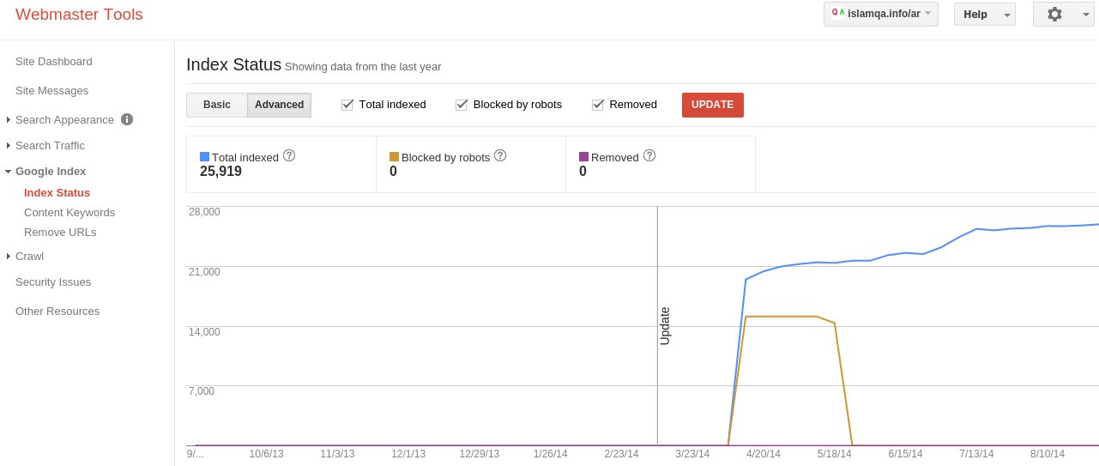This screenshot has height=466, width=1099.
Task: Open help icon next to Blocked by robots
Action: point(500,155)
